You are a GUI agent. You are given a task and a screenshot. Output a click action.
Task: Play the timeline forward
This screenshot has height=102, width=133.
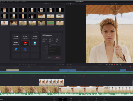click(x=115, y=65)
